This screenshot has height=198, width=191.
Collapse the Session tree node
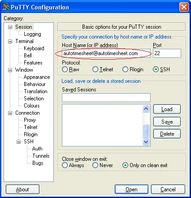point(10,27)
